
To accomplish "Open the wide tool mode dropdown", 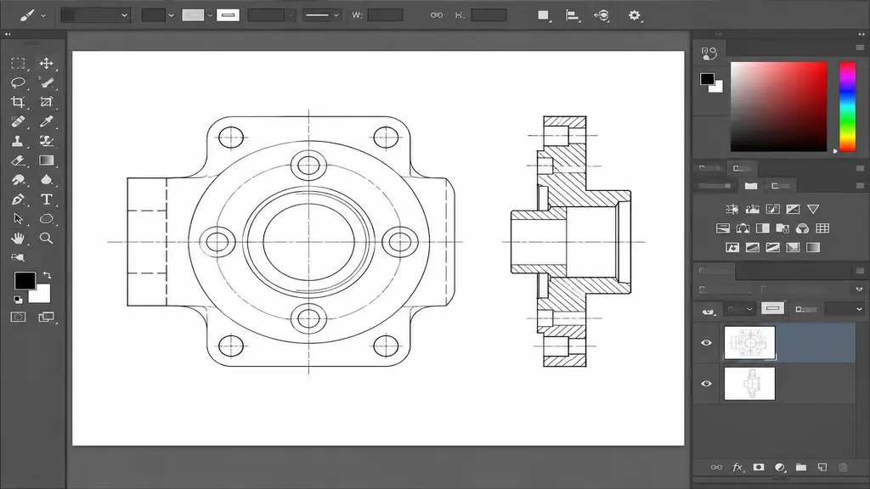I will 95,15.
